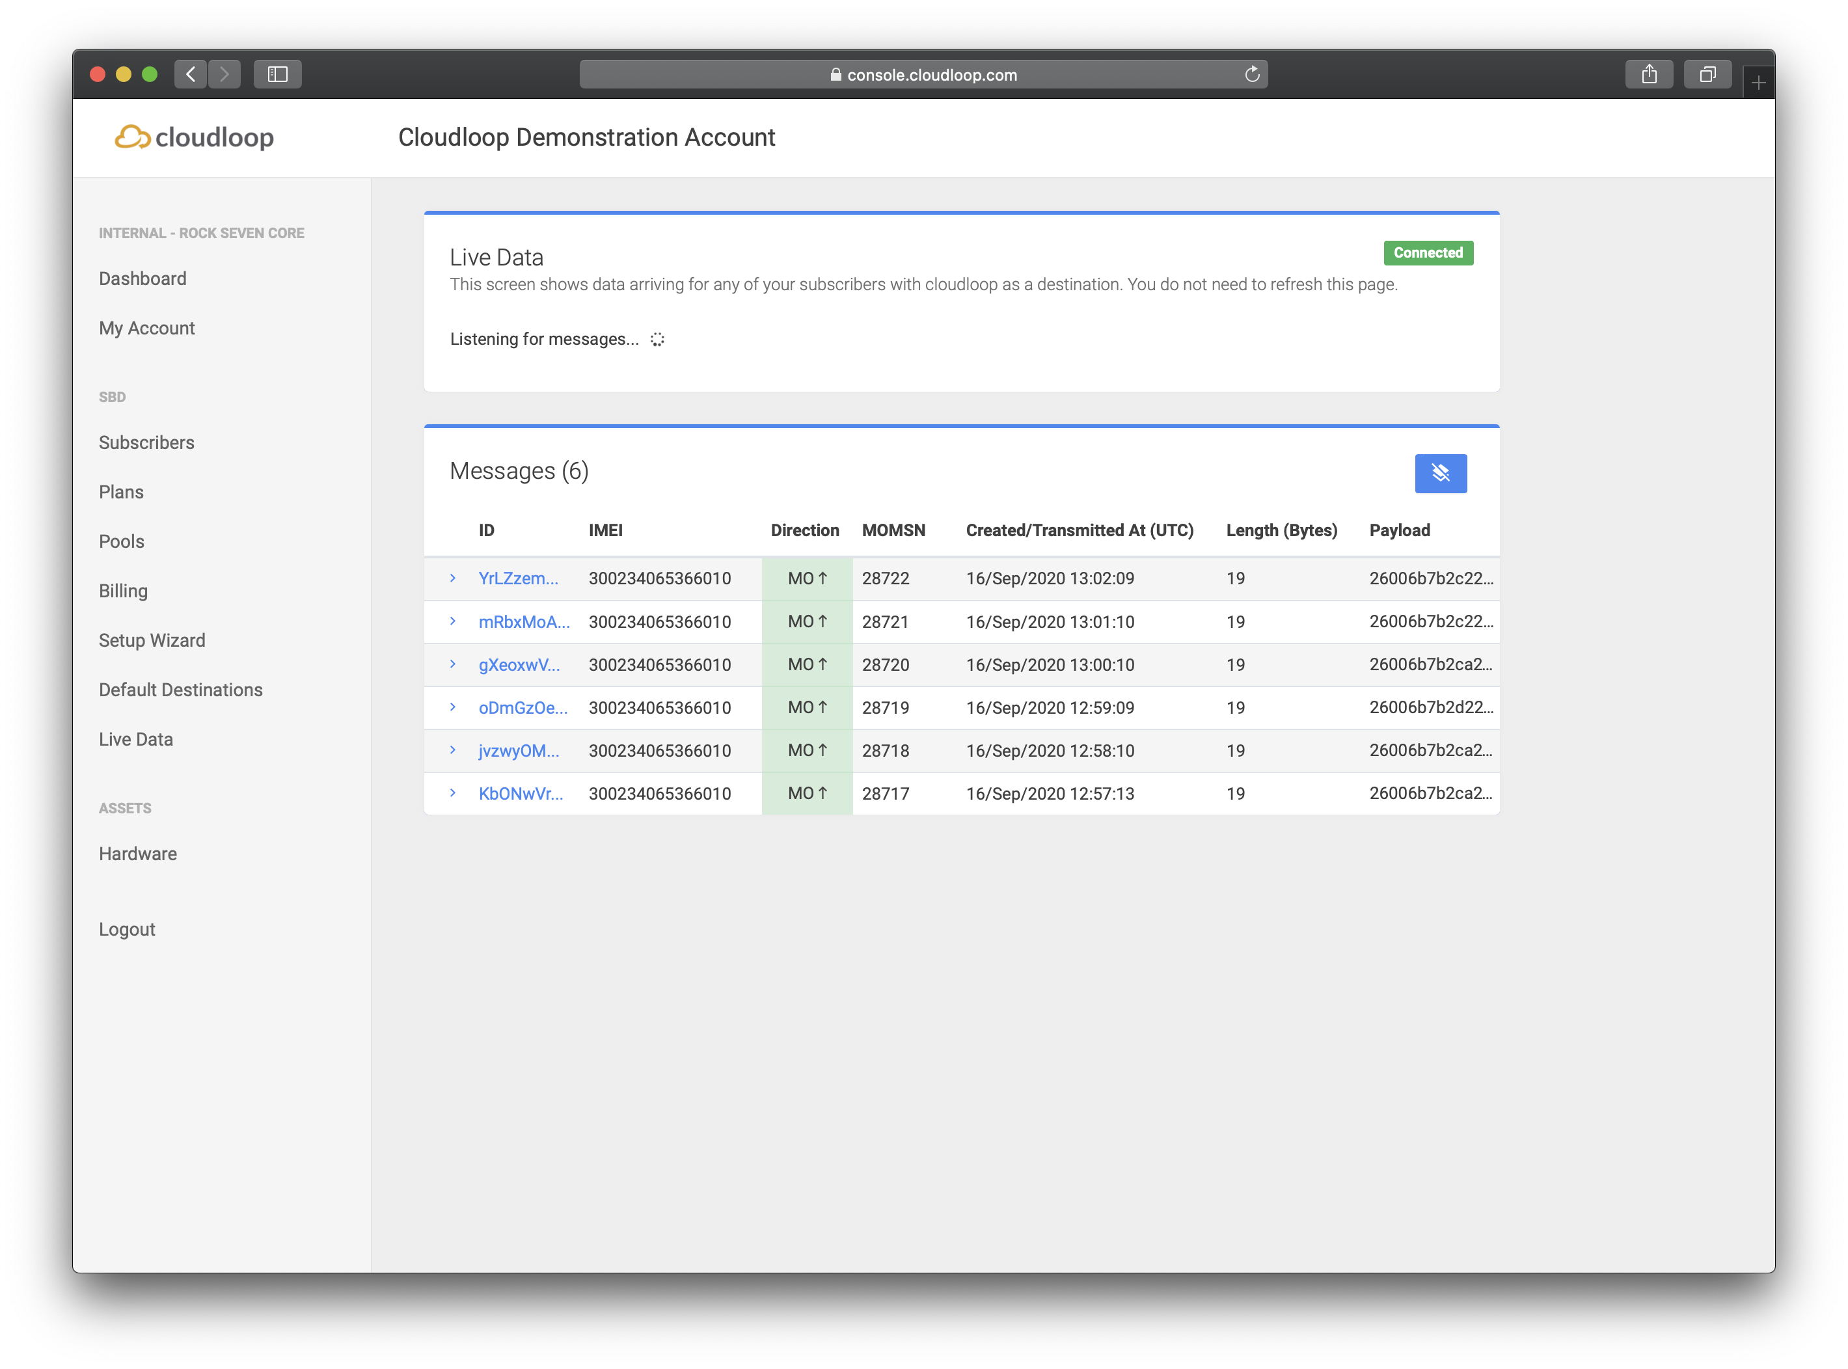Image resolution: width=1848 pixels, height=1369 pixels.
Task: Click the console.cloudloop.com address field
Action: pos(923,75)
